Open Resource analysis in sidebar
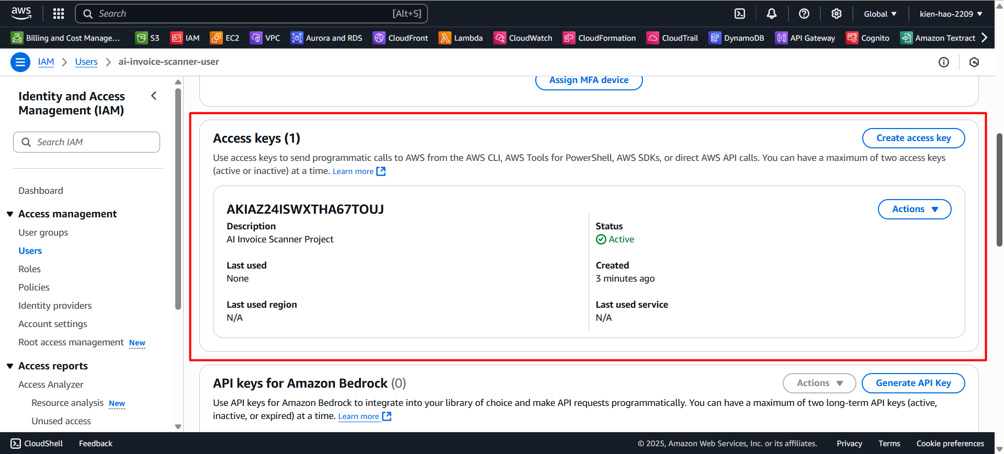1004x454 pixels. (67, 403)
